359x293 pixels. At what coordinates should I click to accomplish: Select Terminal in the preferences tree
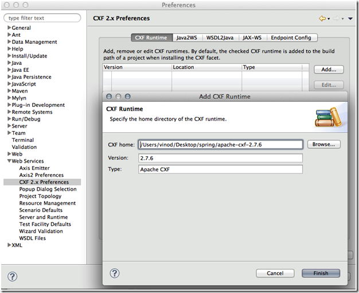[23, 140]
